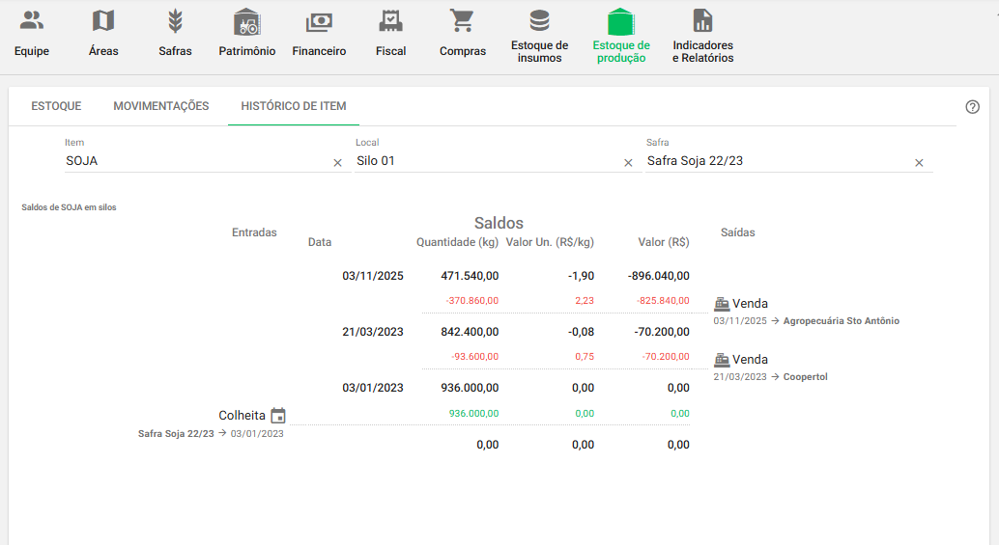Image resolution: width=999 pixels, height=545 pixels.
Task: Open the Item dropdown showing SOJA
Action: [x=193, y=162]
